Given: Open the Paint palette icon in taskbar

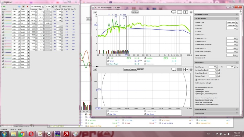Looking at the screenshot, I should [x=75, y=134].
